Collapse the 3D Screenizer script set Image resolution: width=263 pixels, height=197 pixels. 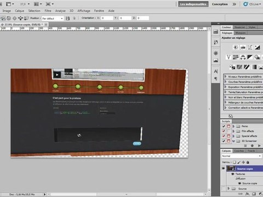coord(233,141)
